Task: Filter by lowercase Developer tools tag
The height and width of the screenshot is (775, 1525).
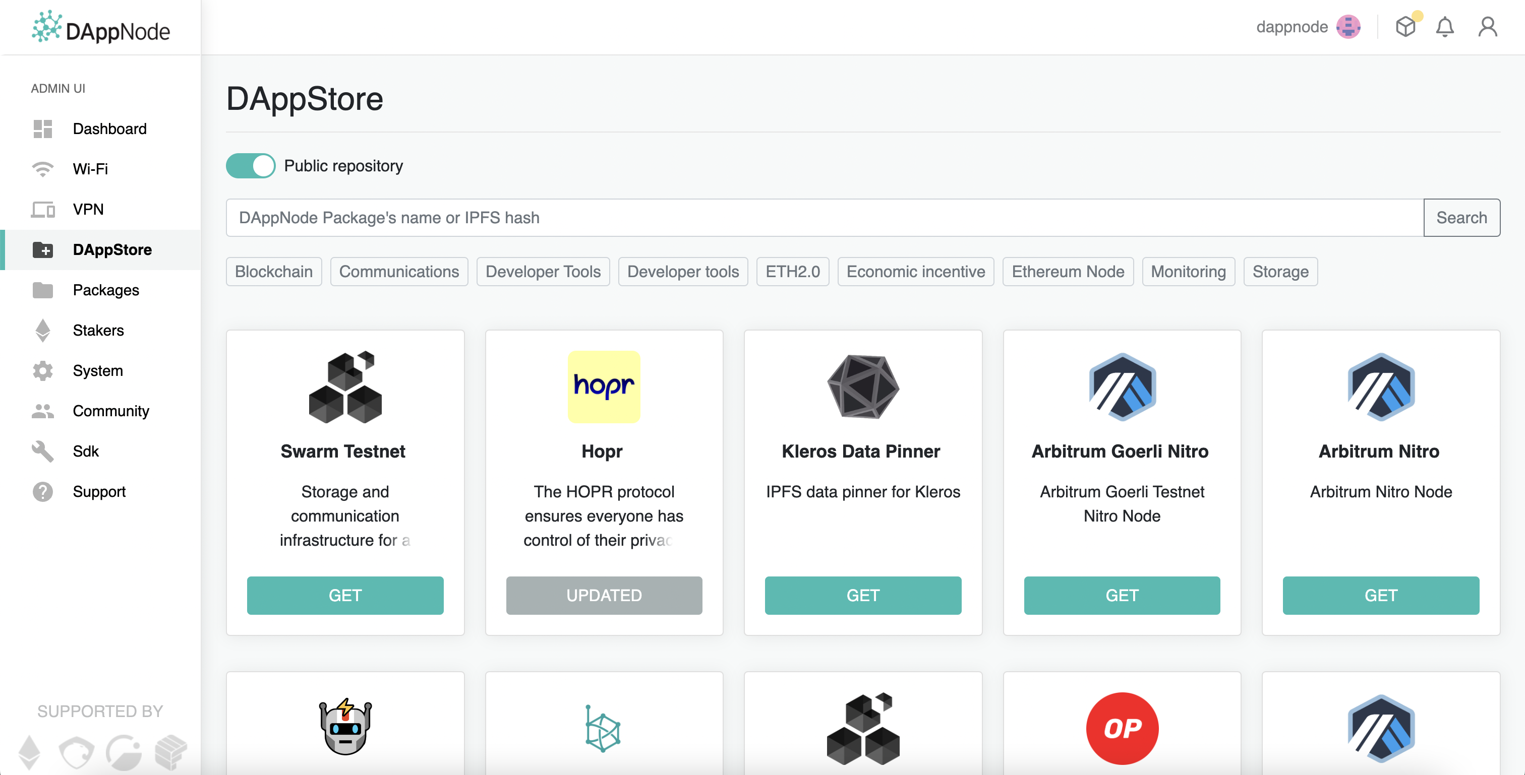Action: coord(683,272)
